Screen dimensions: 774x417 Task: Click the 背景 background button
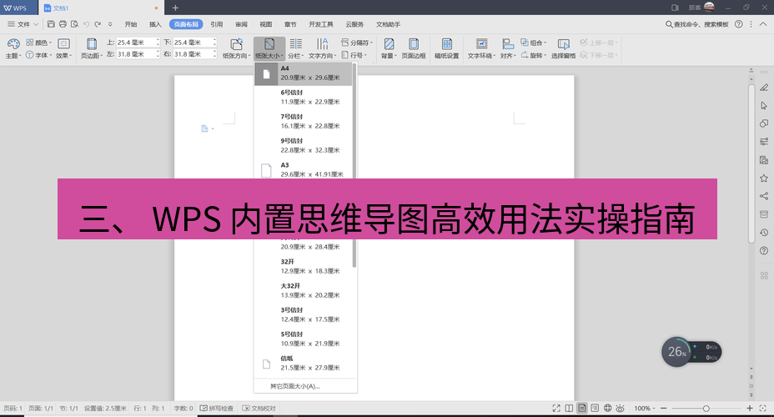point(389,48)
